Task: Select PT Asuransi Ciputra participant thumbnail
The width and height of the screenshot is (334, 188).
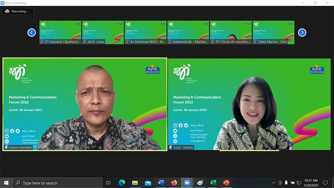Action: (60, 33)
